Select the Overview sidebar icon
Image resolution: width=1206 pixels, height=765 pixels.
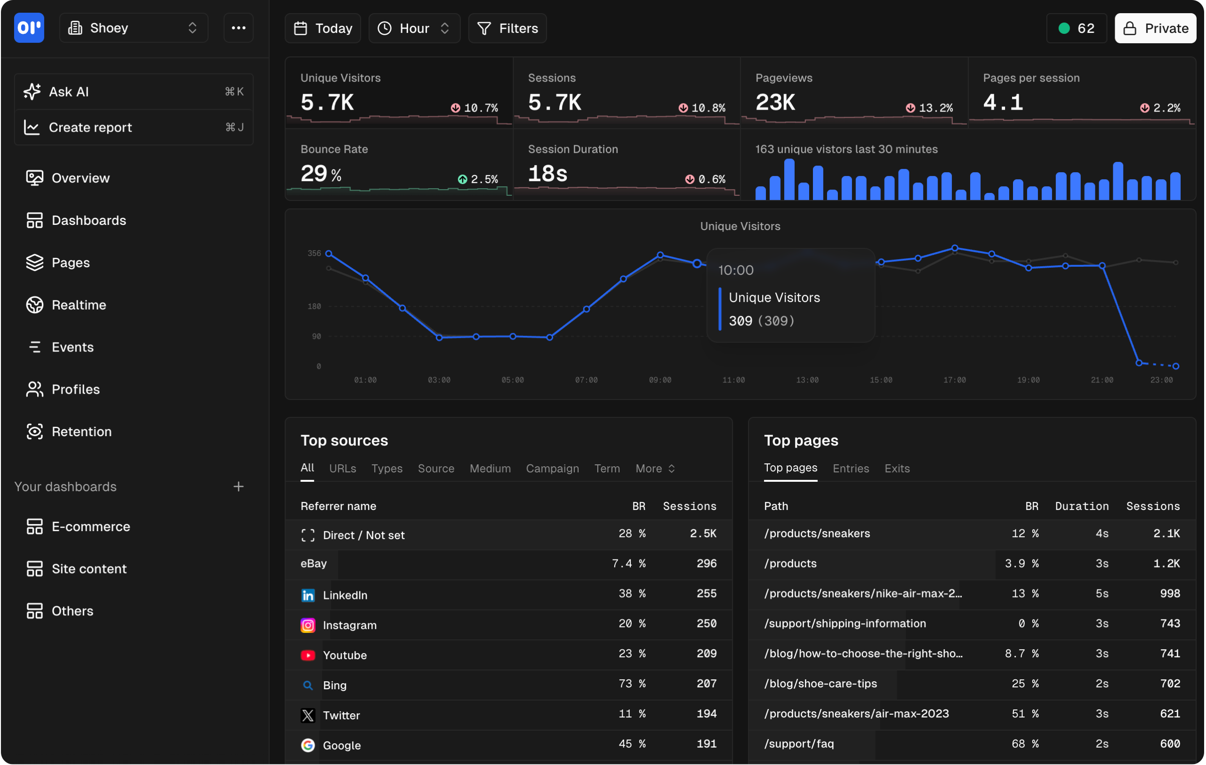click(x=34, y=178)
